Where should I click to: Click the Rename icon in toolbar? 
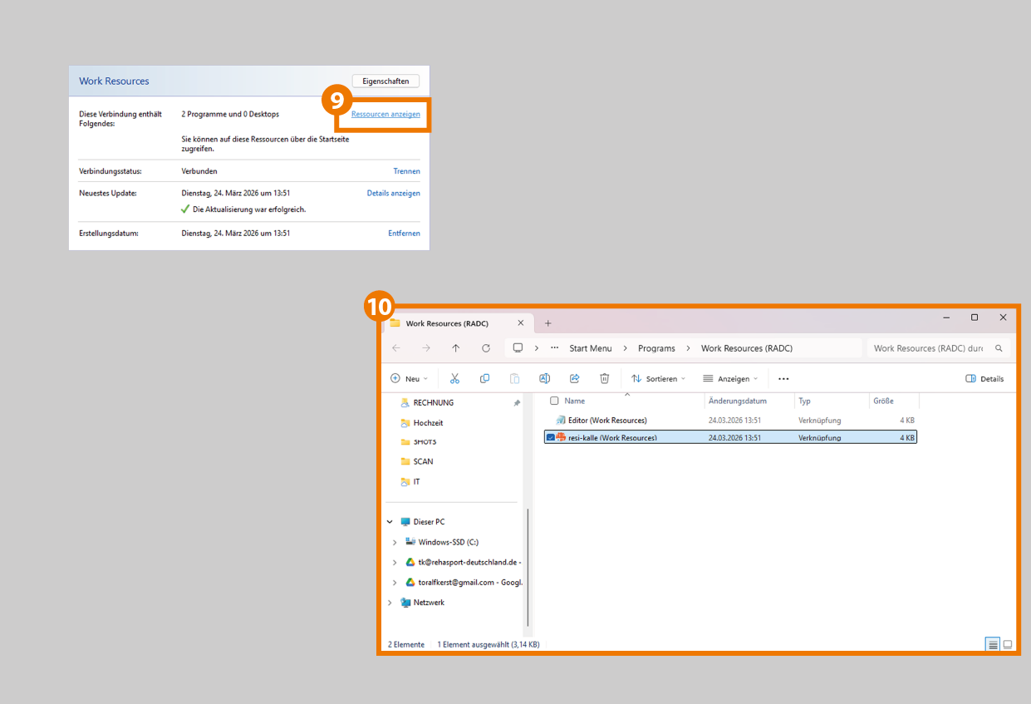coord(544,379)
